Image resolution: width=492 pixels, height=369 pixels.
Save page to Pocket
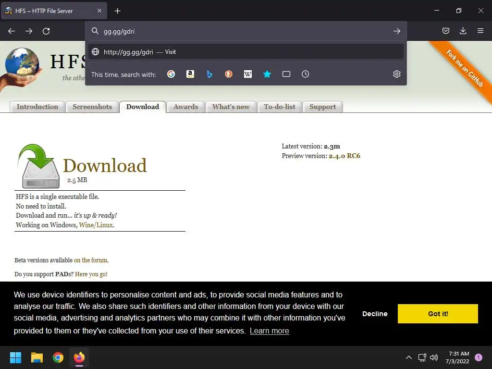(445, 31)
